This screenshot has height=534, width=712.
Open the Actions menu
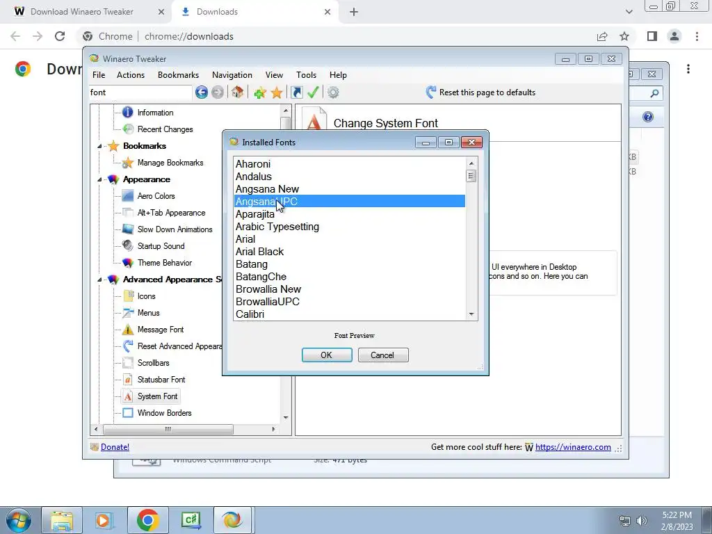pos(131,75)
